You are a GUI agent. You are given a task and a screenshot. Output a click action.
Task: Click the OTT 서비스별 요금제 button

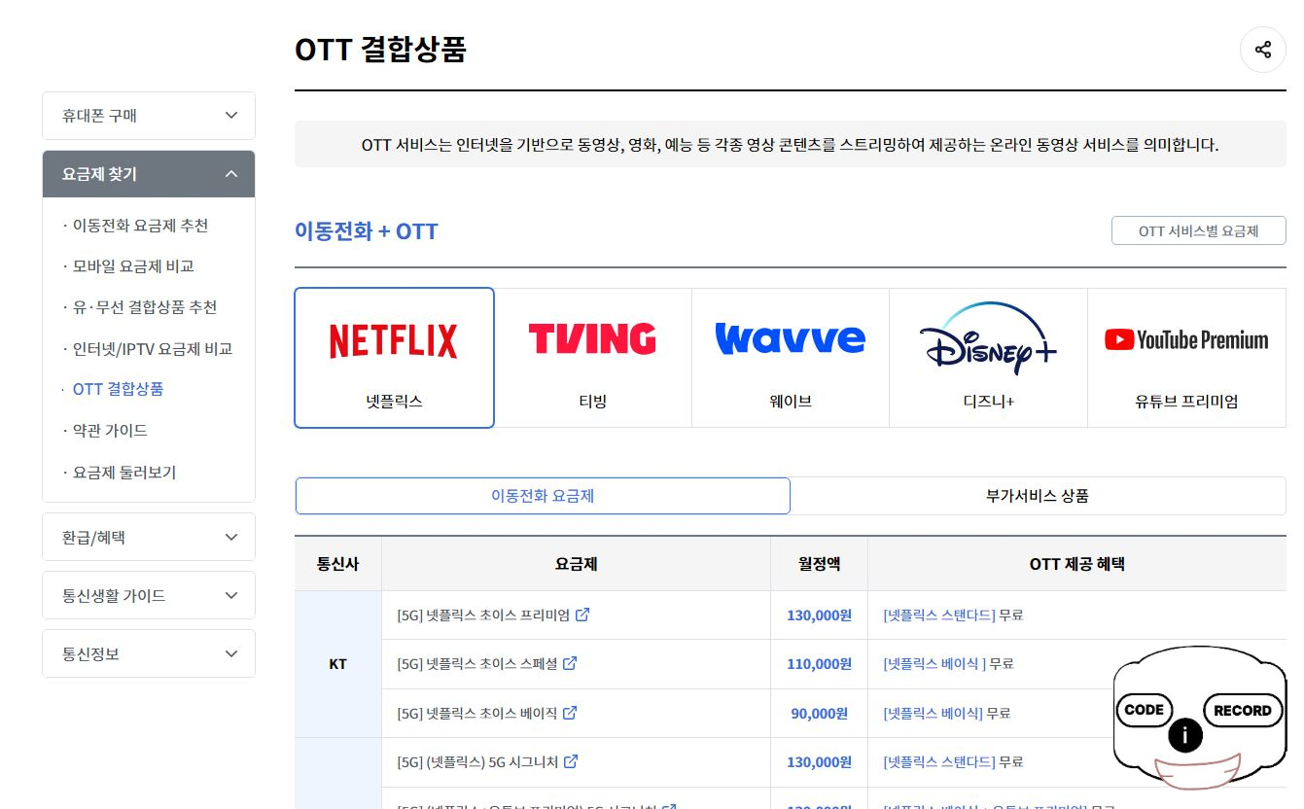click(x=1198, y=231)
